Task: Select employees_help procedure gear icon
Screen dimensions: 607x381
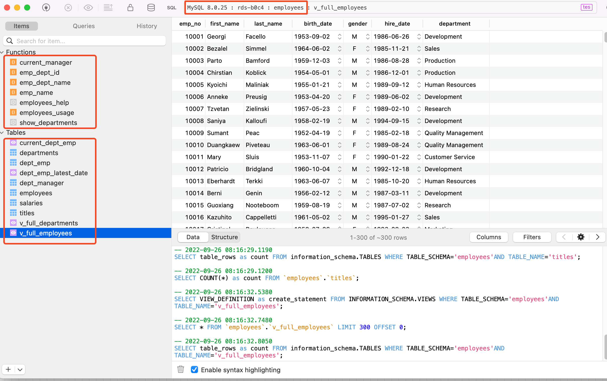Action: tap(13, 102)
